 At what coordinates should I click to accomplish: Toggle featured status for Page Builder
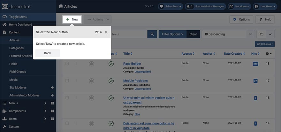[x=91, y=64]
